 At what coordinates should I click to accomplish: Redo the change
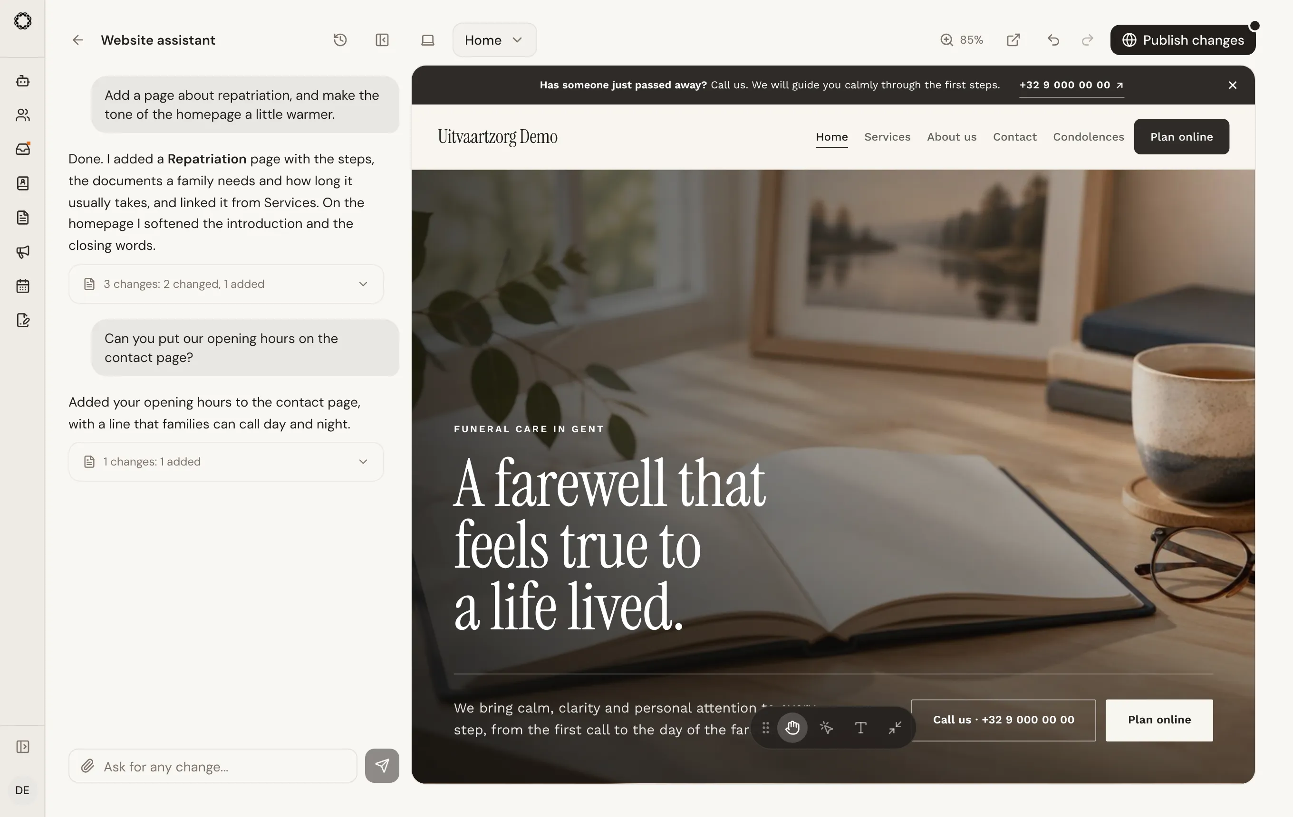tap(1087, 40)
